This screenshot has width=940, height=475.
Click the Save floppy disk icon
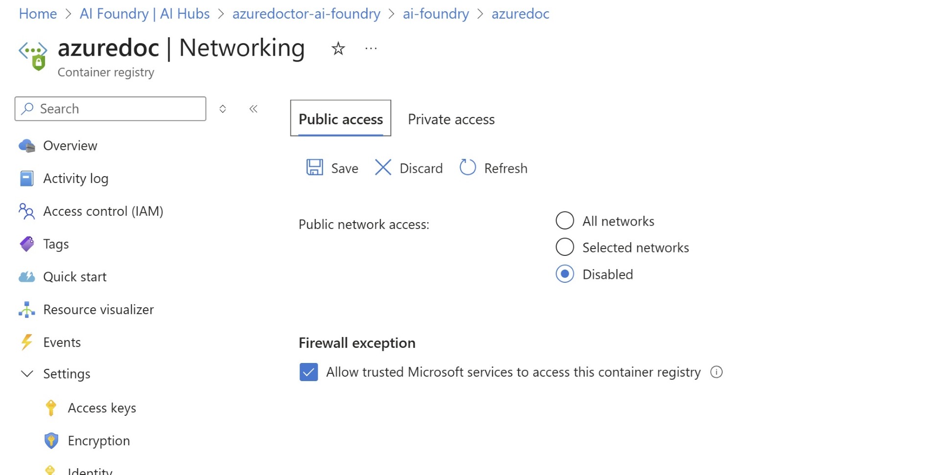tap(315, 167)
